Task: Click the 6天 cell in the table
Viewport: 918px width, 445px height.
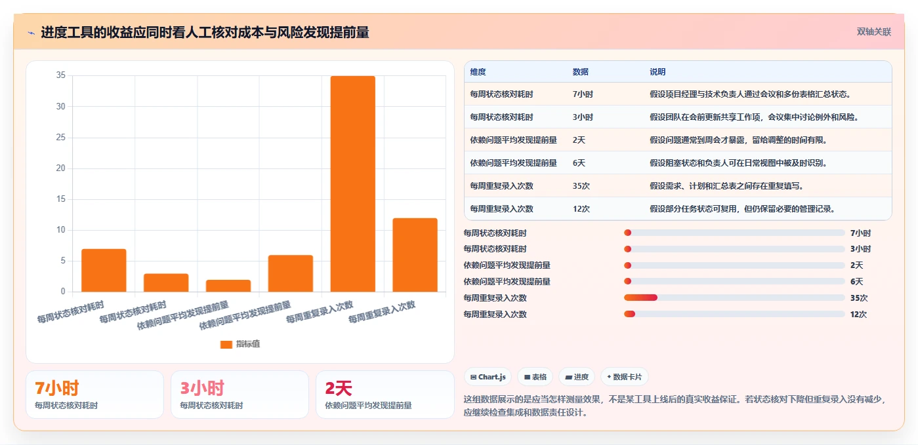Action: [x=579, y=163]
